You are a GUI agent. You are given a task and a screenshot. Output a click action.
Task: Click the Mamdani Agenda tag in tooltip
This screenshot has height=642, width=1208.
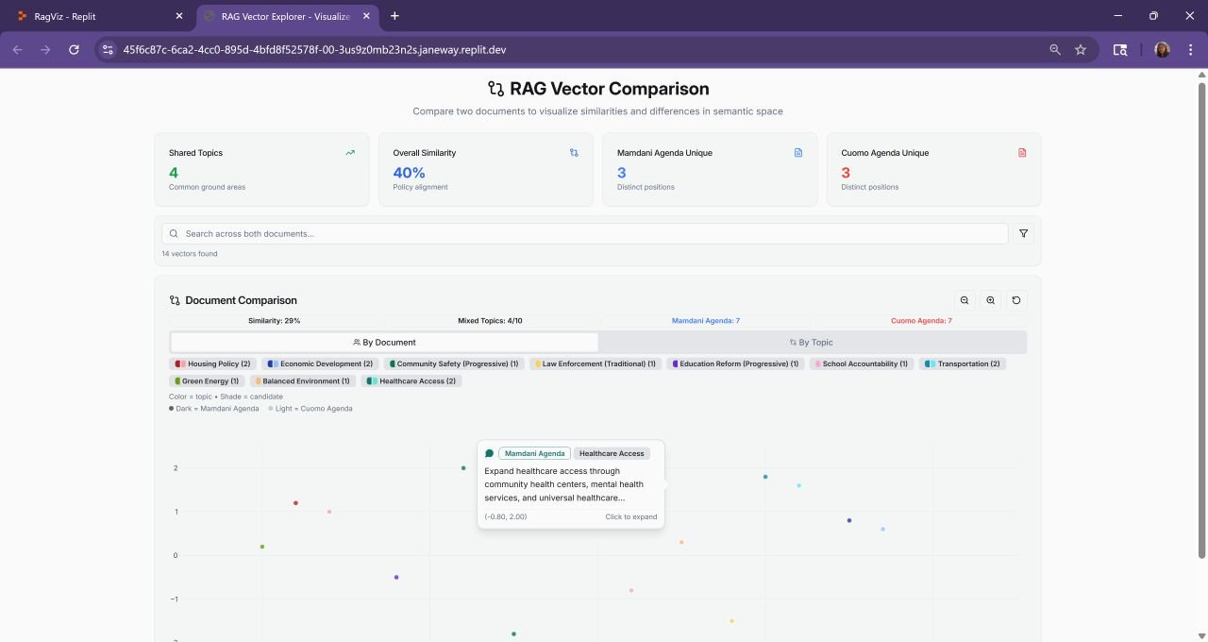(x=534, y=453)
